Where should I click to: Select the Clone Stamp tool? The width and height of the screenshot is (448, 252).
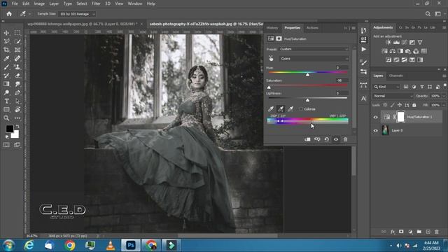click(x=17, y=67)
